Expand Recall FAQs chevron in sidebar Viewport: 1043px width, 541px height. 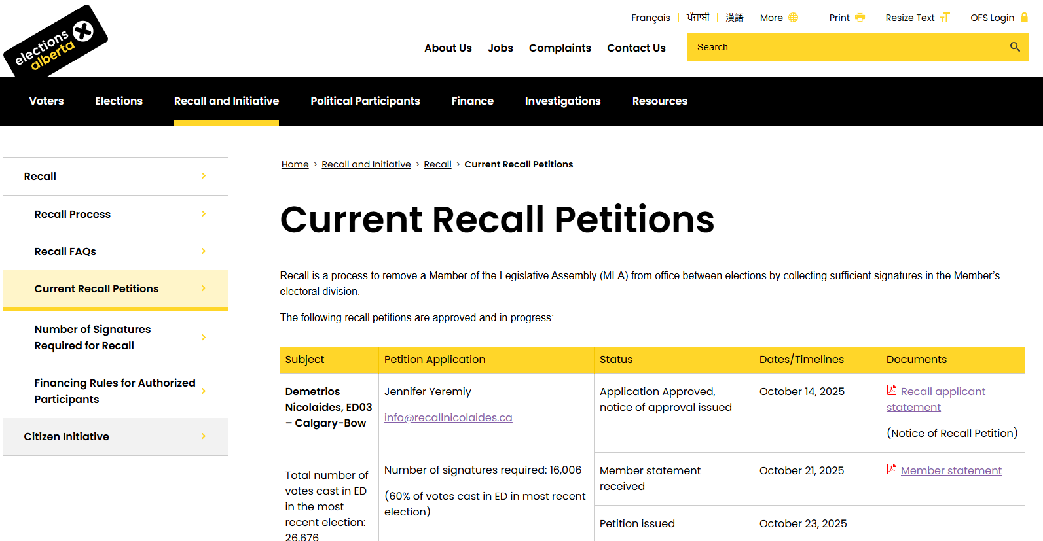(x=204, y=251)
